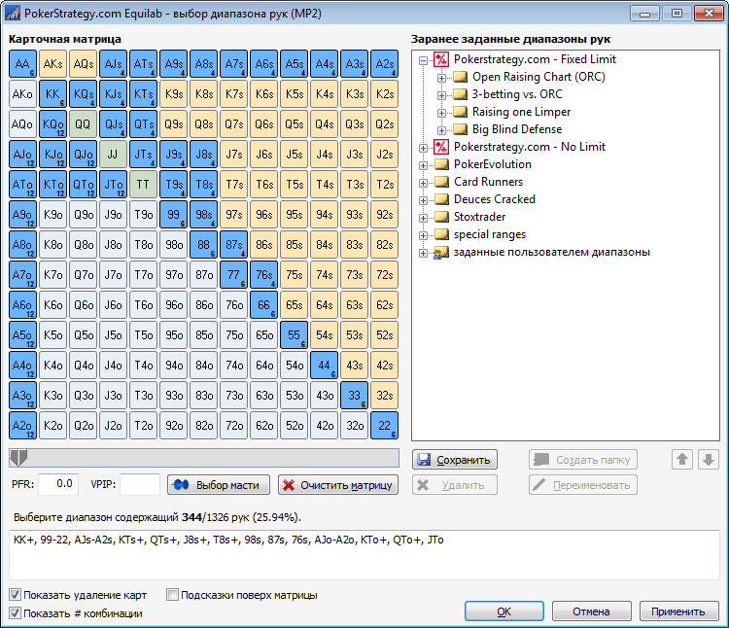Expand the Deuces Cracked node
The image size is (729, 628).
[x=423, y=200]
